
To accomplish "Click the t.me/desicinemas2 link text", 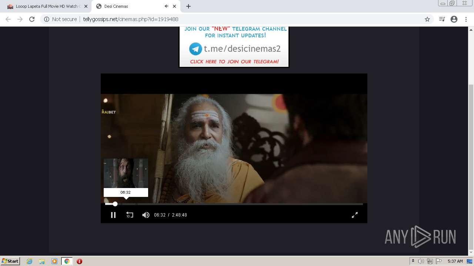I will 242,49.
